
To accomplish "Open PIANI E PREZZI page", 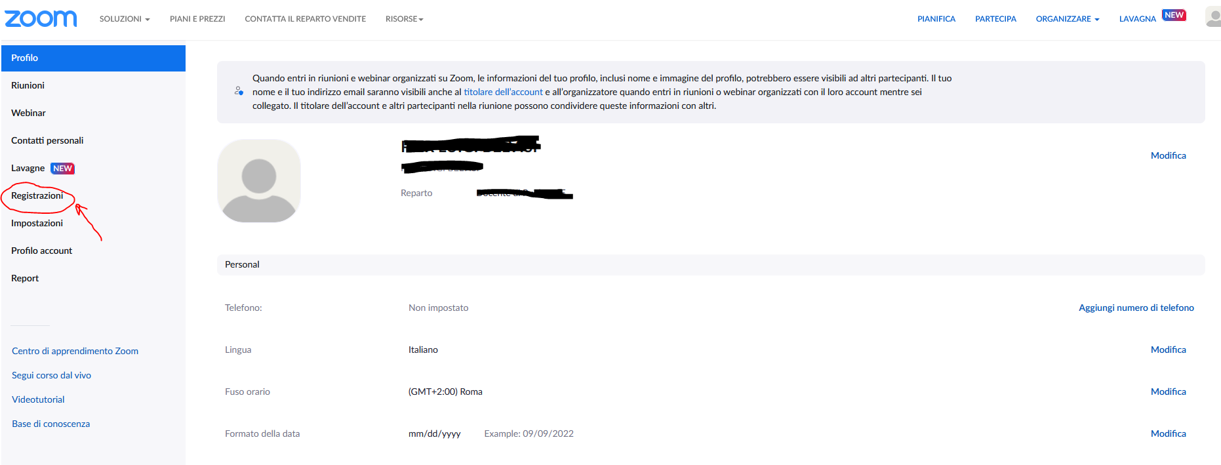I will [197, 19].
